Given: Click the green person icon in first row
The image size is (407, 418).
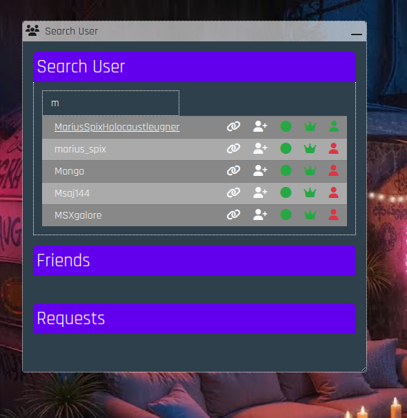Looking at the screenshot, I should (334, 126).
